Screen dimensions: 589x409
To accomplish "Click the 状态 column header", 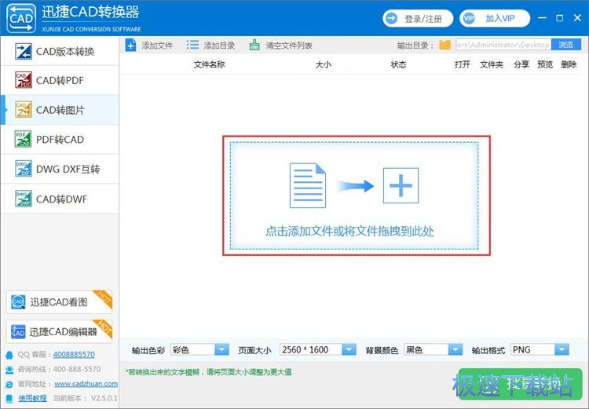I will pos(398,64).
